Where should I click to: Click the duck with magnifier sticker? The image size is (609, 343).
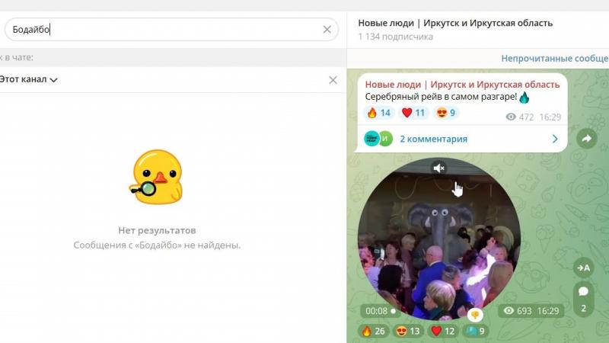tap(157, 177)
